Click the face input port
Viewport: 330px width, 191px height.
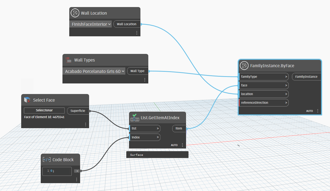pos(263,85)
